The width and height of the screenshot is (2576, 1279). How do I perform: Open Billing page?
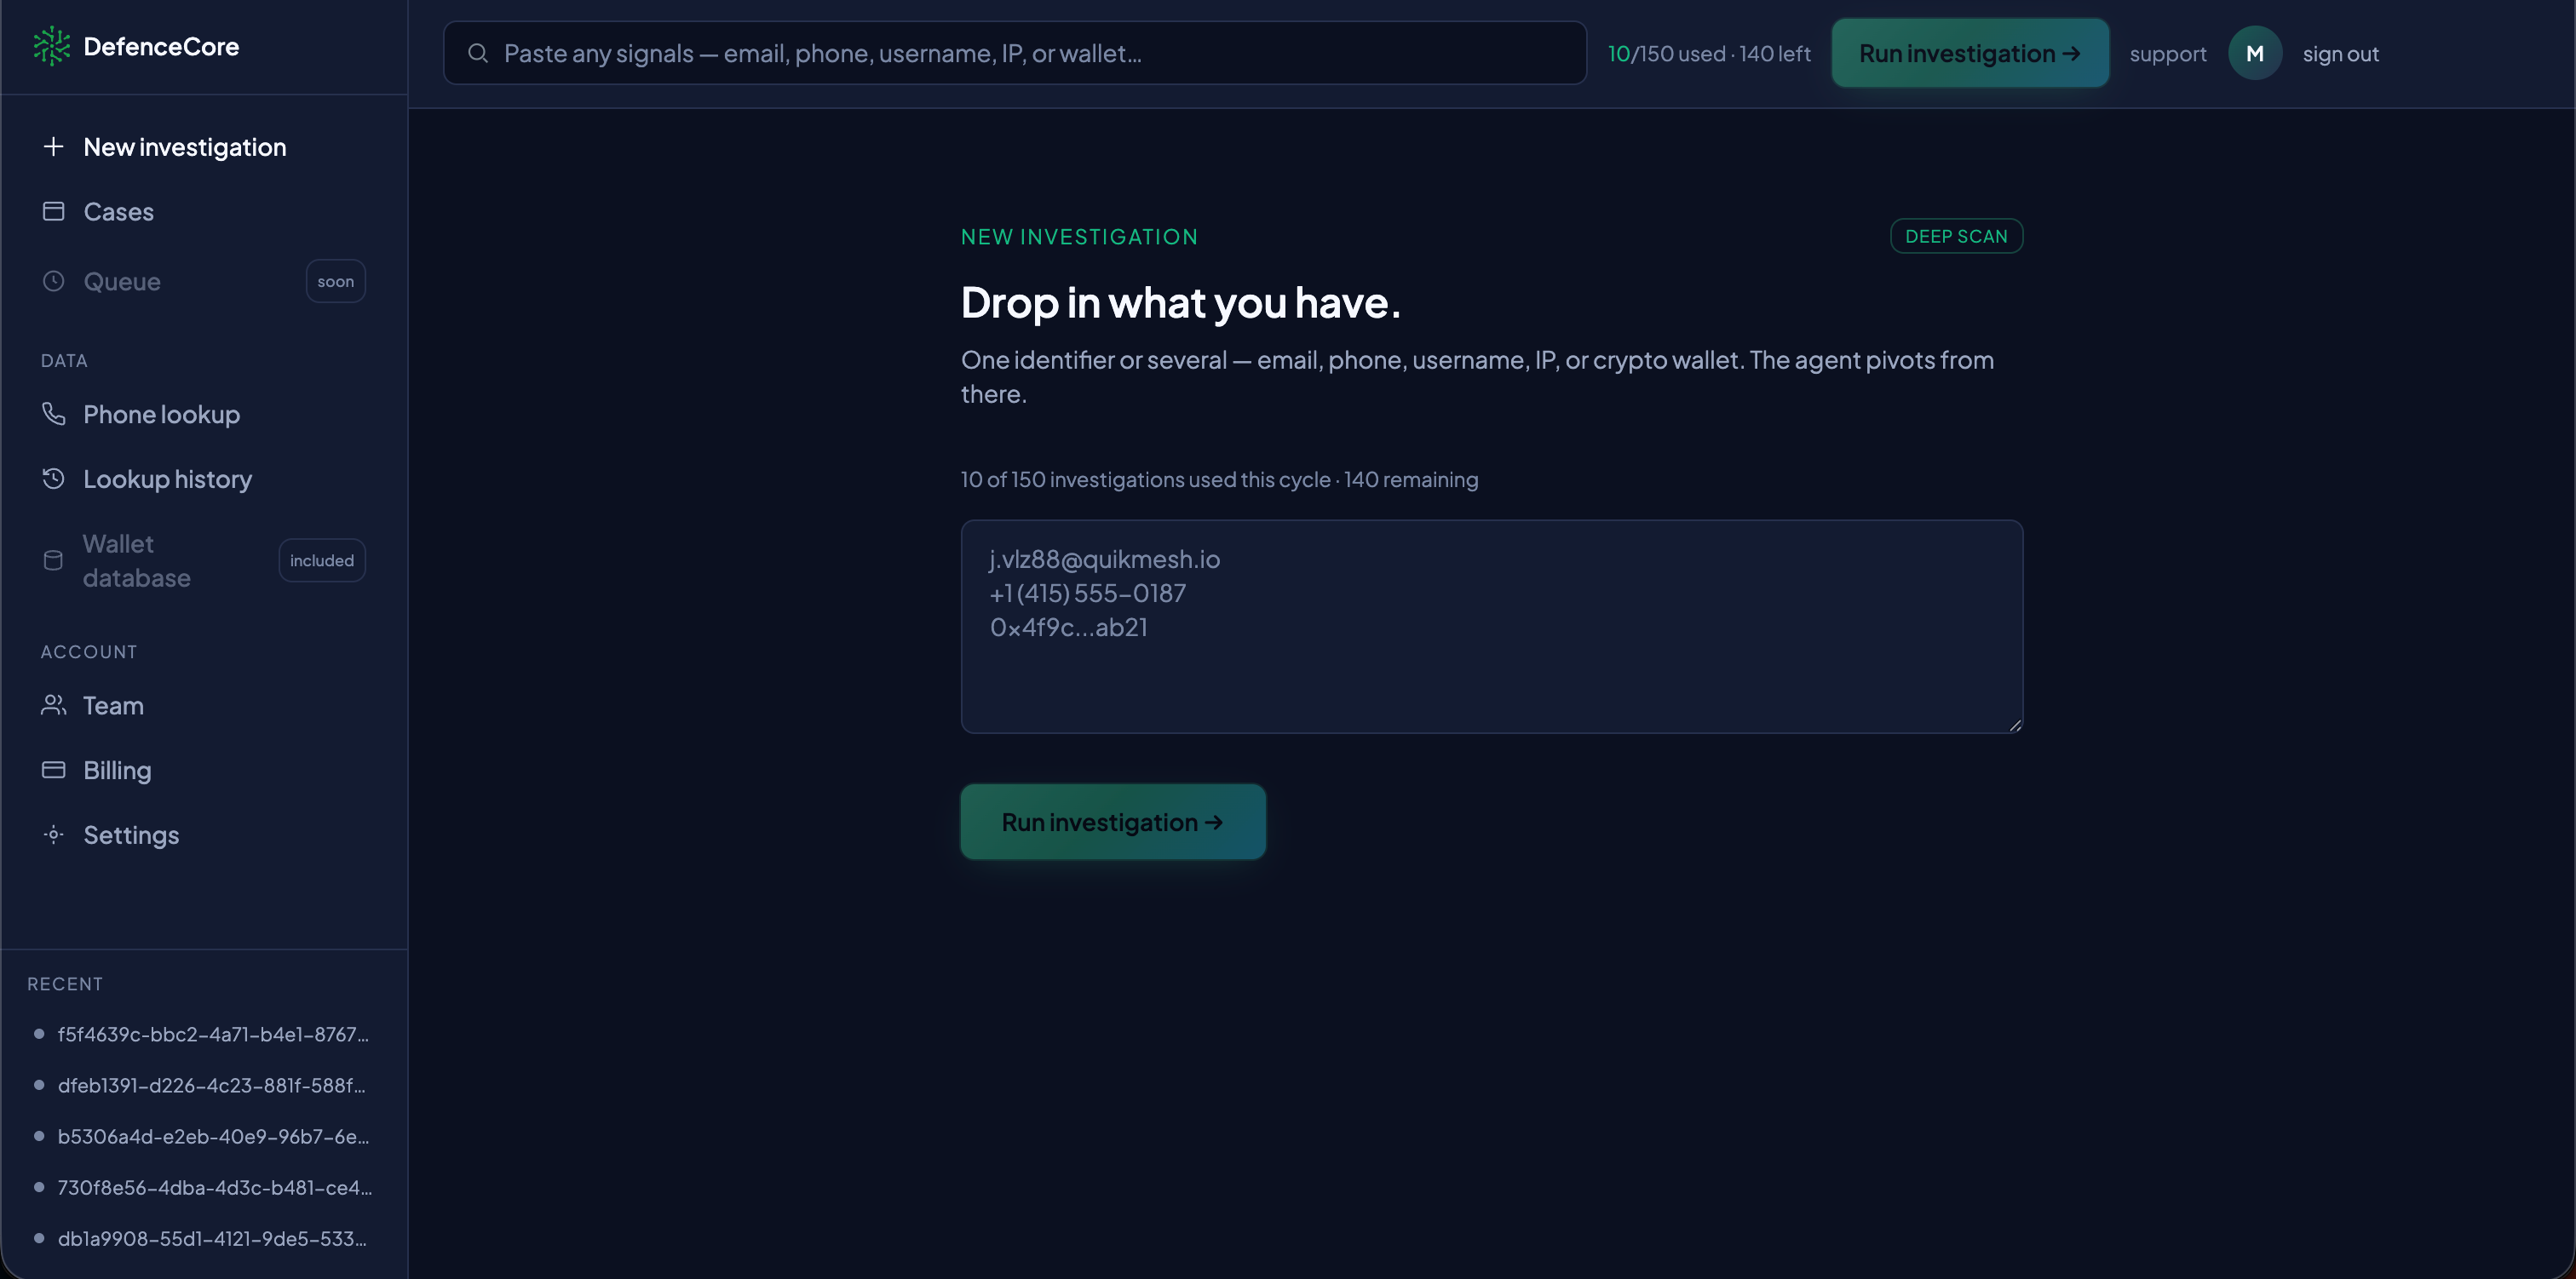point(203,770)
